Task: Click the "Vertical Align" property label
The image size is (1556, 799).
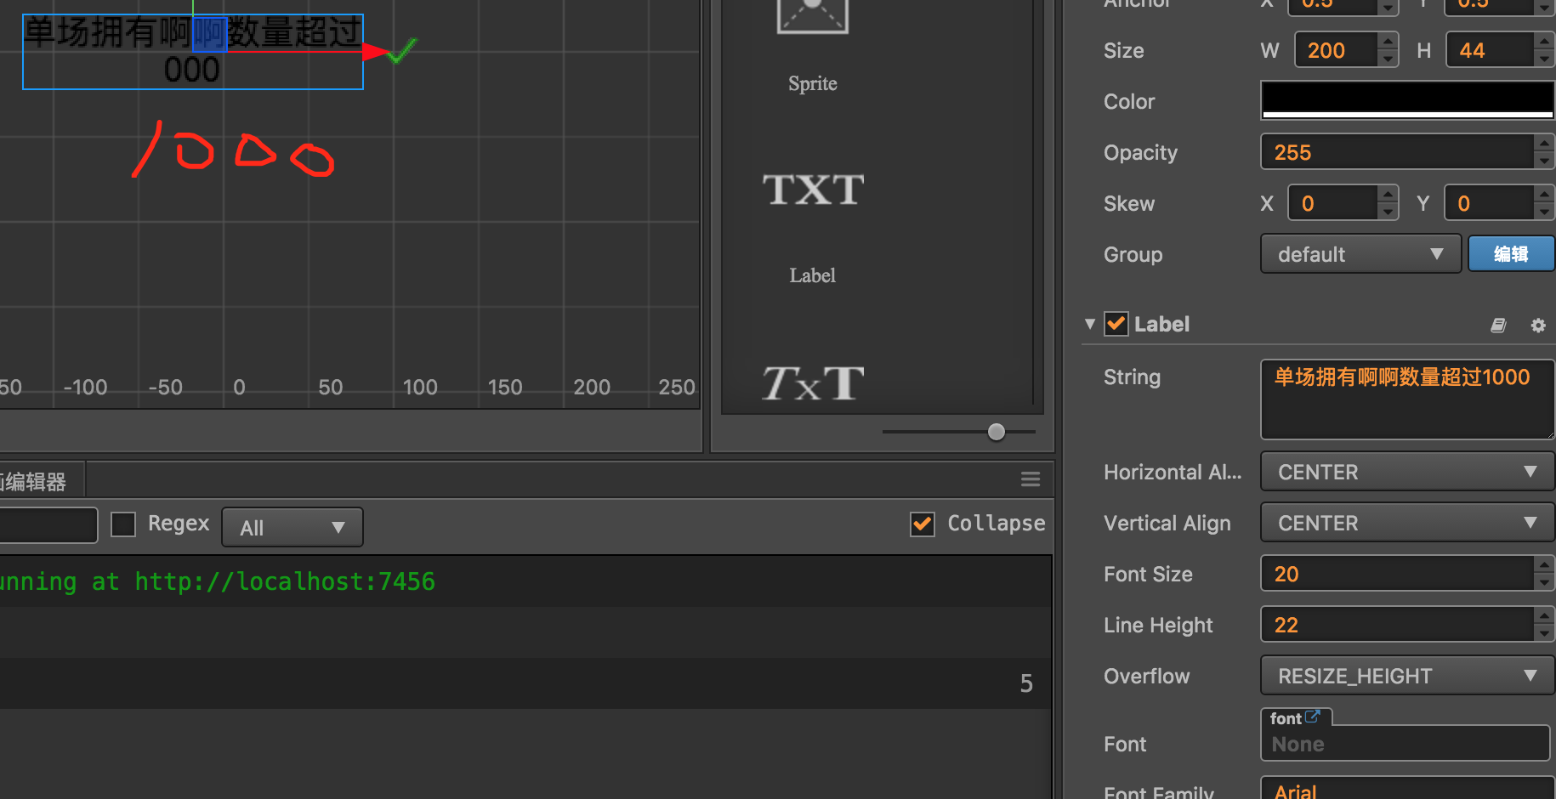Action: click(1167, 523)
